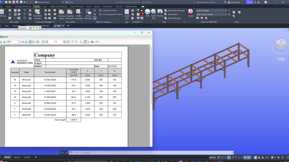The image size is (289, 162).
Task: Expand the Export: Display dropdown
Action: (x=226, y=10)
